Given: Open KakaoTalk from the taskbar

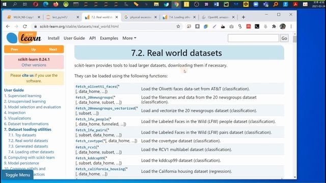Looking at the screenshot, I should [246, 4].
